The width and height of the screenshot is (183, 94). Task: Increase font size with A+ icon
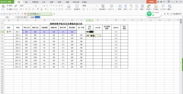coord(45,6)
